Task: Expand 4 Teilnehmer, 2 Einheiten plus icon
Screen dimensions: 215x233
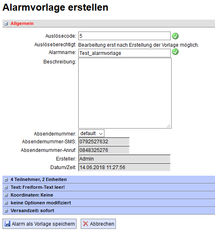Action: tap(6, 180)
